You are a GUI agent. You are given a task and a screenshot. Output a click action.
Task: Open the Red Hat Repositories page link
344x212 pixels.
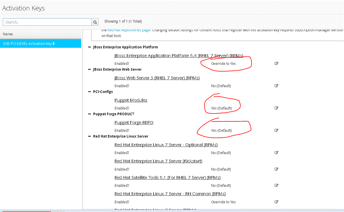(x=128, y=30)
